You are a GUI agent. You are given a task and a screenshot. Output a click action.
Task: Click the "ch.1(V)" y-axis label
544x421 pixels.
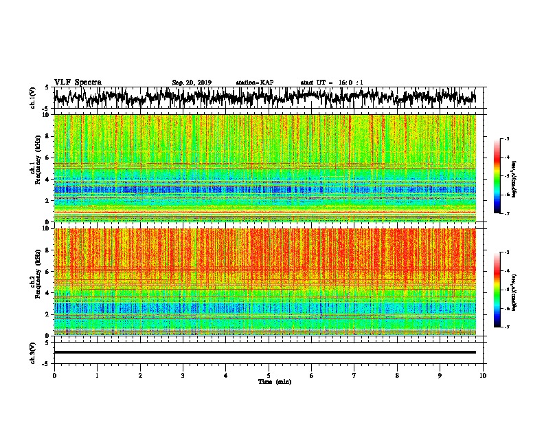pos(33,98)
